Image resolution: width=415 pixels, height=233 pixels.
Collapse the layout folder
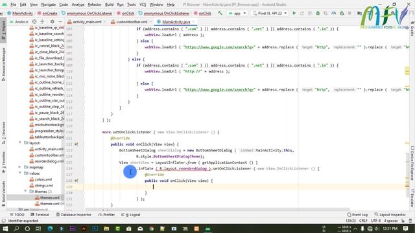[20, 142]
